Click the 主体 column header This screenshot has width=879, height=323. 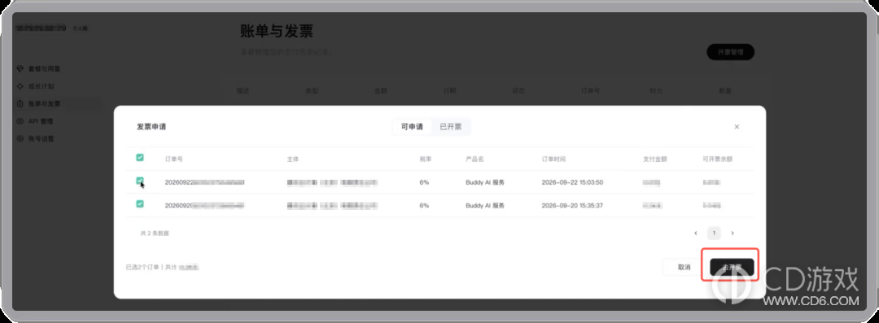click(293, 159)
